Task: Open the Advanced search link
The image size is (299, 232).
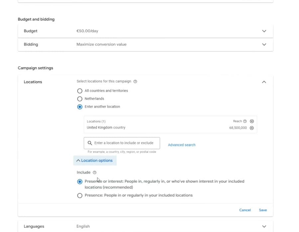Action: click(x=181, y=145)
